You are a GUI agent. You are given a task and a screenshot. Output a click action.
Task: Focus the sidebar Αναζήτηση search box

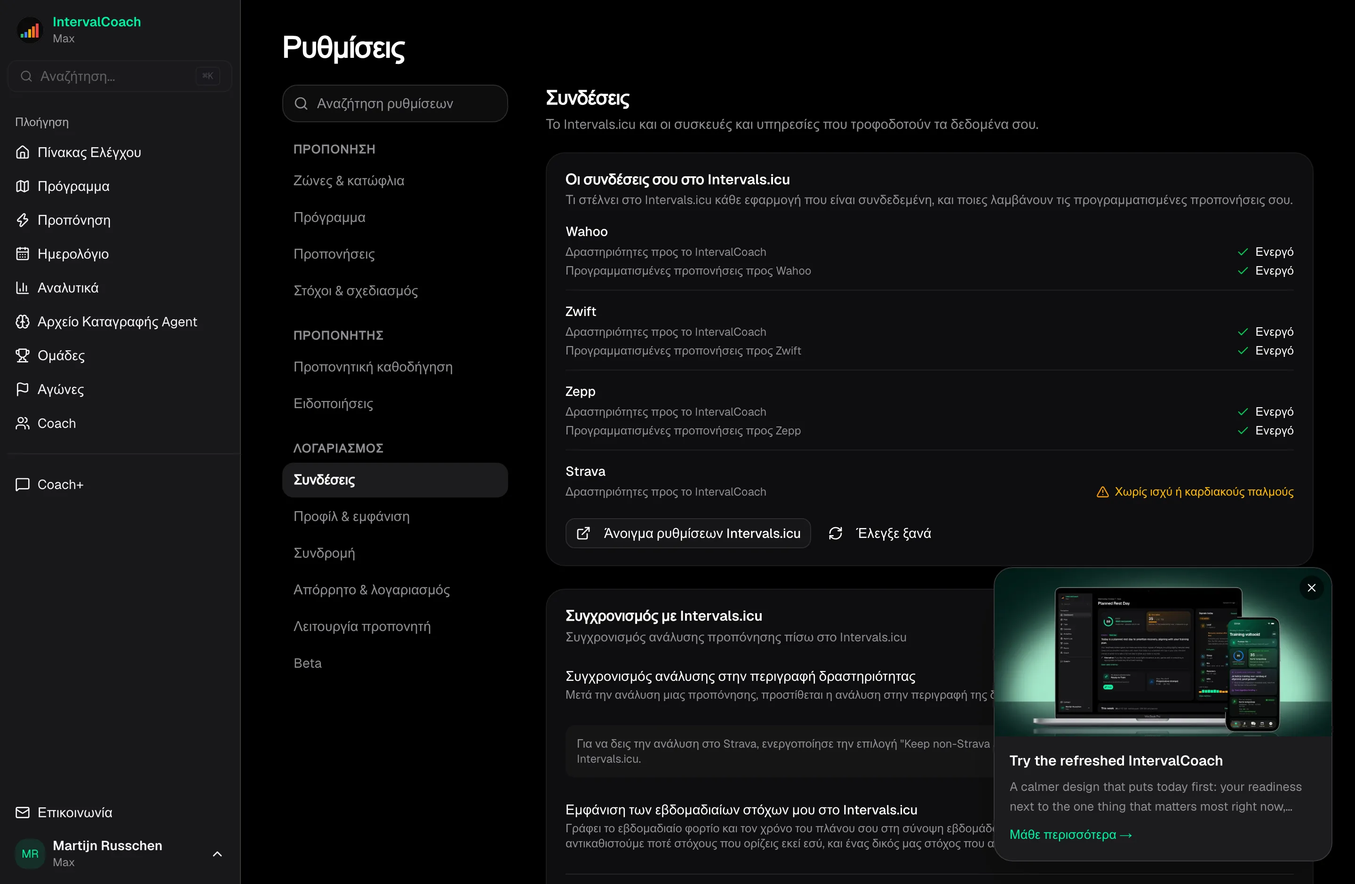120,76
